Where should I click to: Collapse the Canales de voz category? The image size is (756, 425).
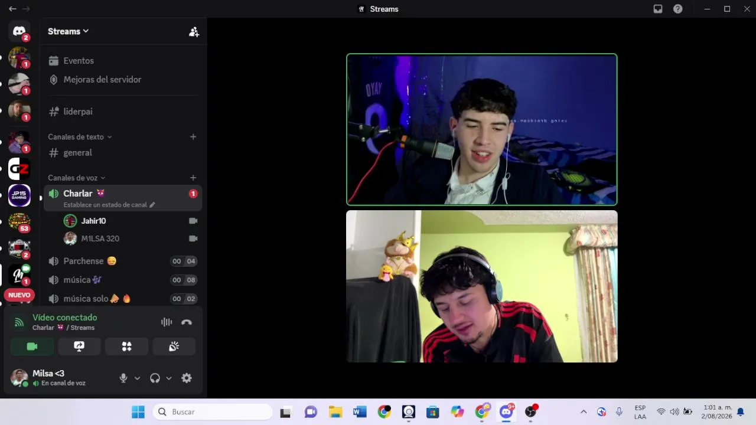[x=76, y=178]
